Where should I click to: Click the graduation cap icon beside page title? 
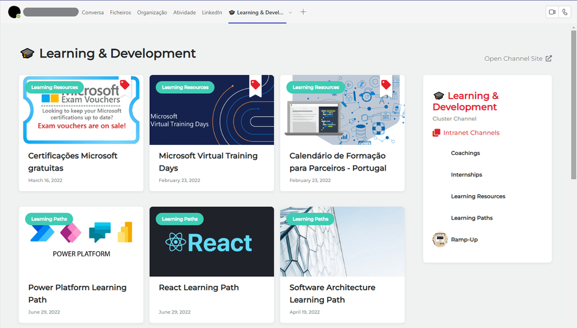pos(27,53)
